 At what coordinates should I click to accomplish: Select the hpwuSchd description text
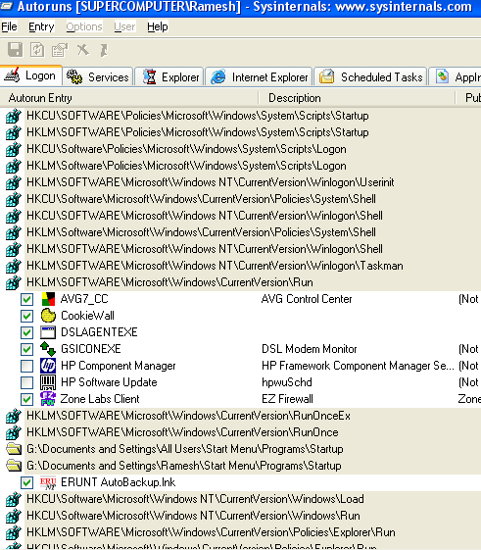(287, 382)
